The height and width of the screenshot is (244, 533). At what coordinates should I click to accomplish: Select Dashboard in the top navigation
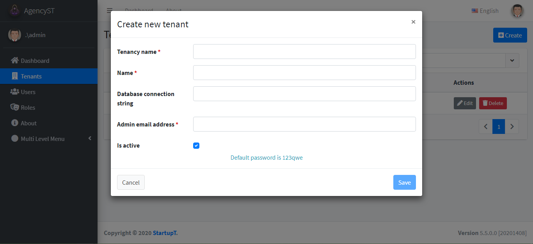pyautogui.click(x=139, y=11)
